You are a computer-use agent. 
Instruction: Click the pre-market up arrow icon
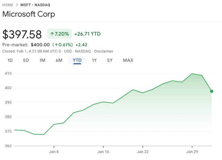pyautogui.click(x=56, y=45)
